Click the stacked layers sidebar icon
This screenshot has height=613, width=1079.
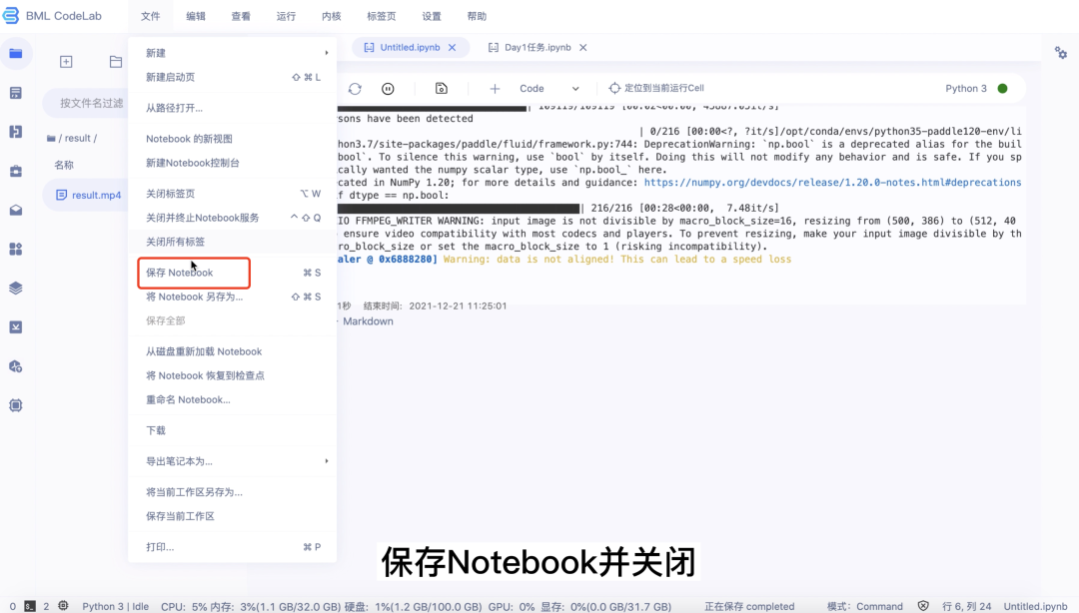[16, 288]
